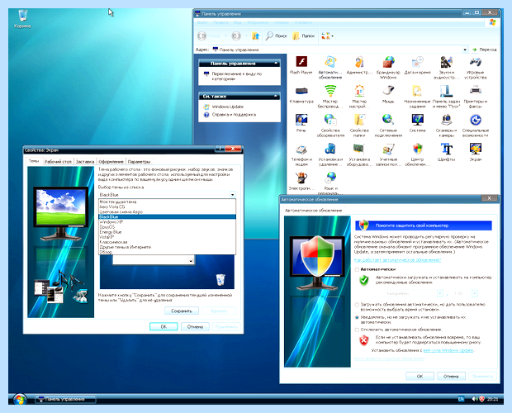Open the 'веб-узла Windows Update' link
The width and height of the screenshot is (512, 413).
(448, 350)
